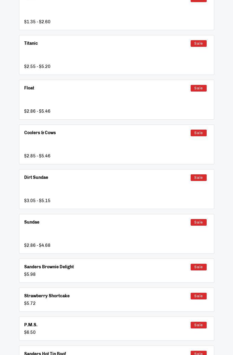Click the $2.86 - $4.68 Sundae price
Viewport: 233px width, 355px height.
click(x=37, y=245)
